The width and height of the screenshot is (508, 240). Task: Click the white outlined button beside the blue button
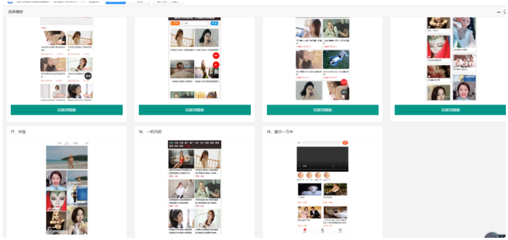click(x=140, y=2)
